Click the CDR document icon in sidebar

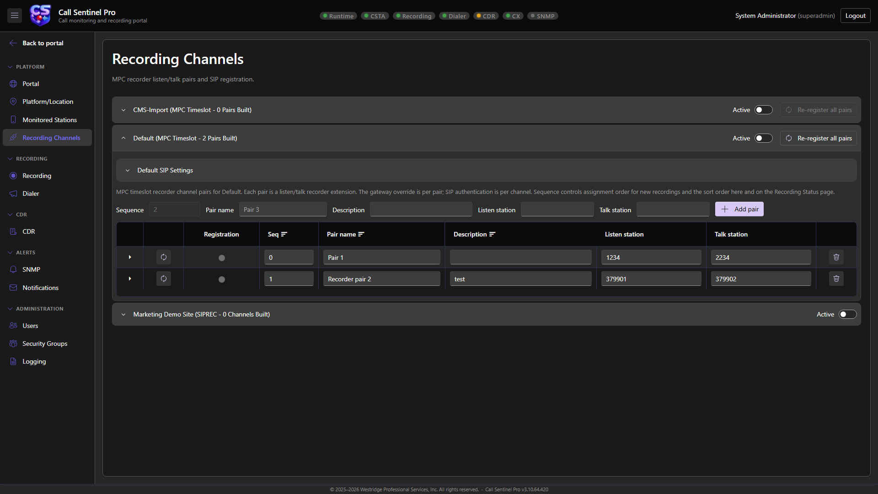tap(13, 231)
